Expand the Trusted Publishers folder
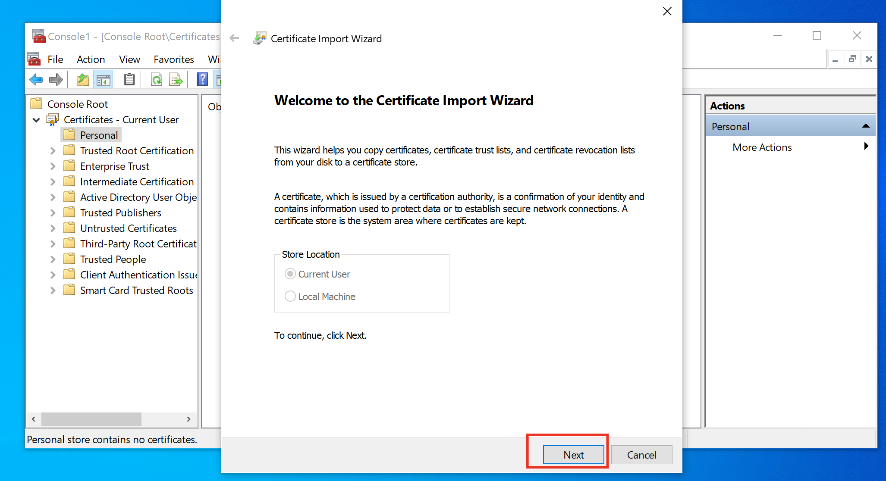The image size is (886, 481). point(53,213)
